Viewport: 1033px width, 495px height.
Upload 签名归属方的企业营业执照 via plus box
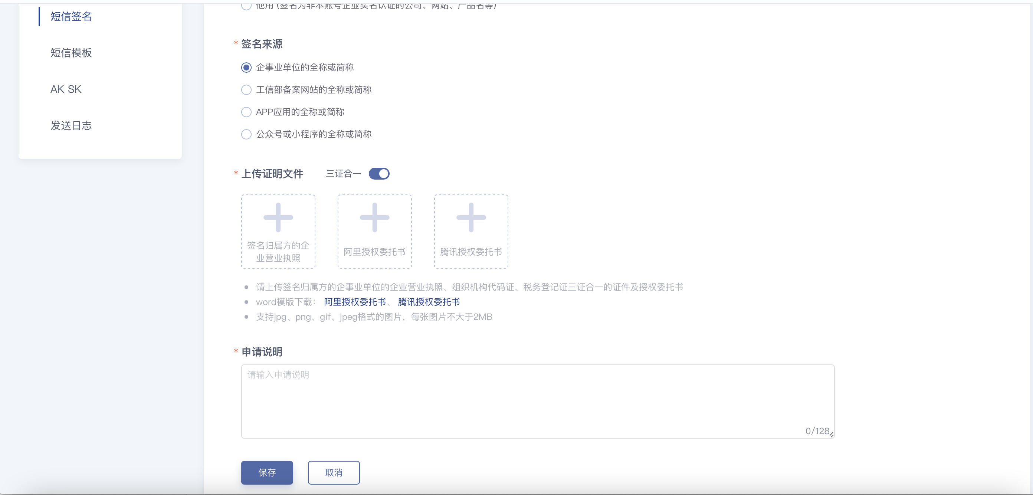[x=278, y=232]
